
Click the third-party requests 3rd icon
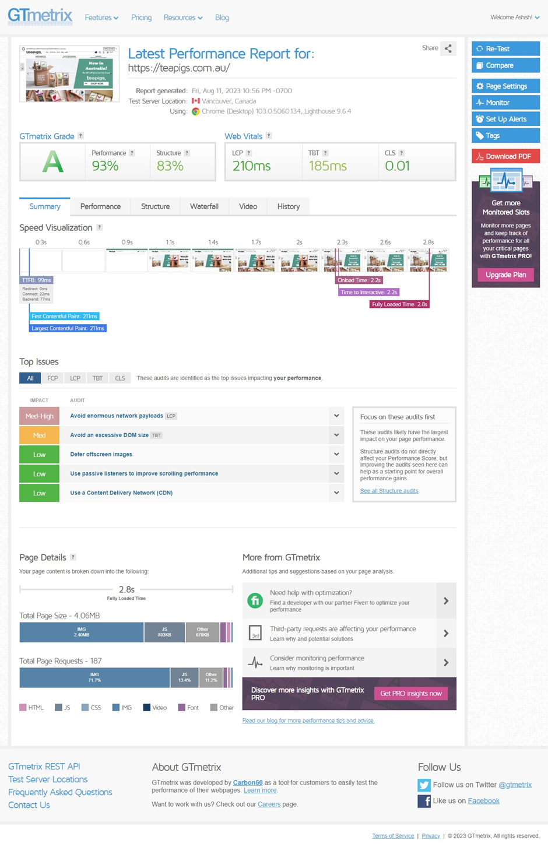click(255, 633)
